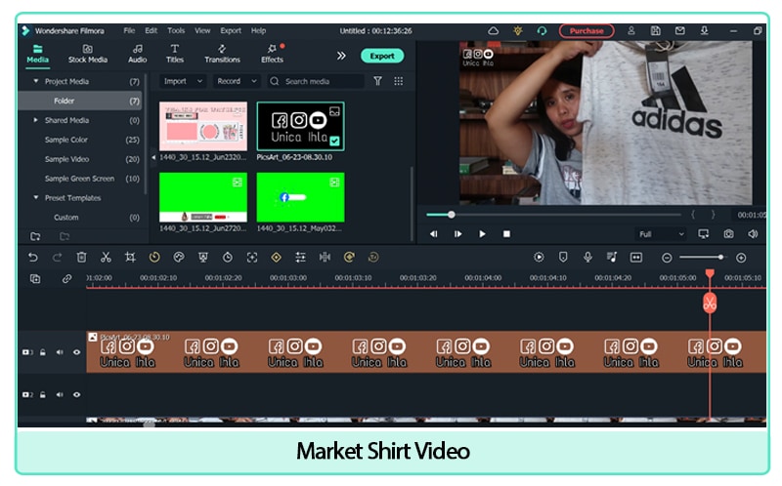The image size is (782, 486).
Task: Mute track 2 speaker icon
Action: [x=60, y=395]
